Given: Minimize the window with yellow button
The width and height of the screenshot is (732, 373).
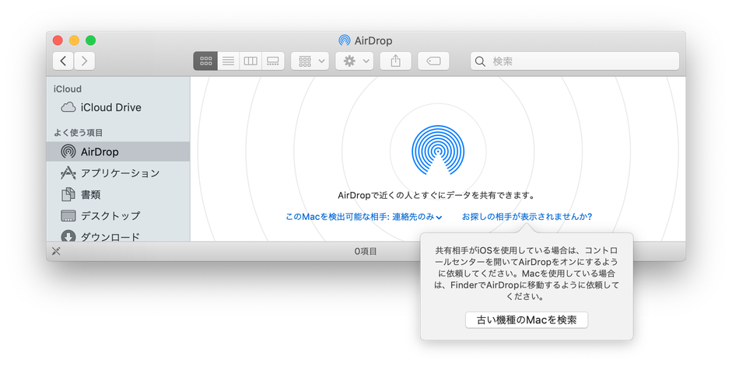Looking at the screenshot, I should tap(74, 40).
